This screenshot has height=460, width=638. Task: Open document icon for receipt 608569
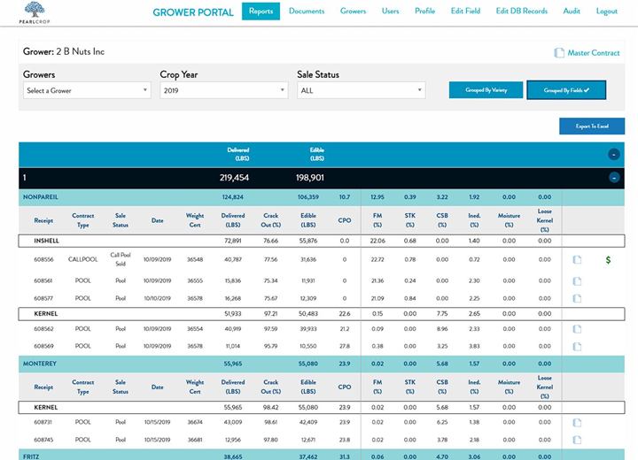577,346
